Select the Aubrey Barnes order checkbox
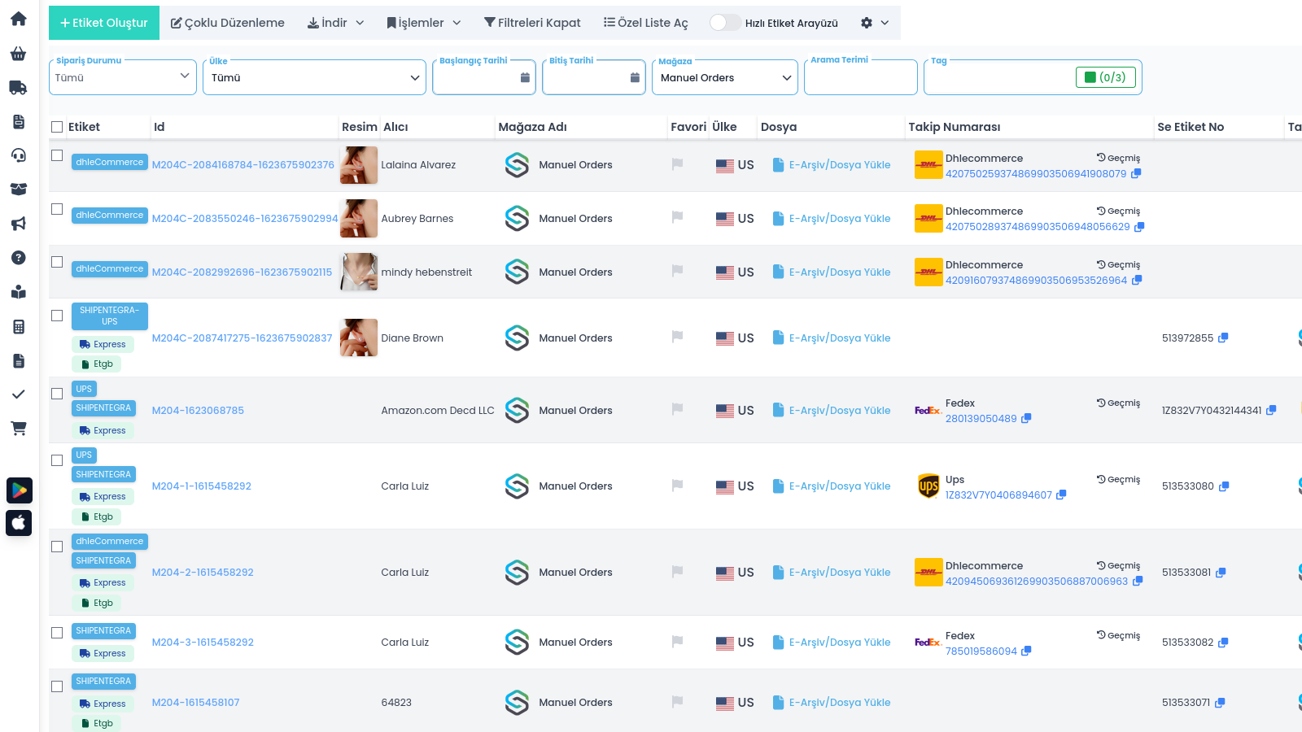The image size is (1302, 732). [x=57, y=209]
